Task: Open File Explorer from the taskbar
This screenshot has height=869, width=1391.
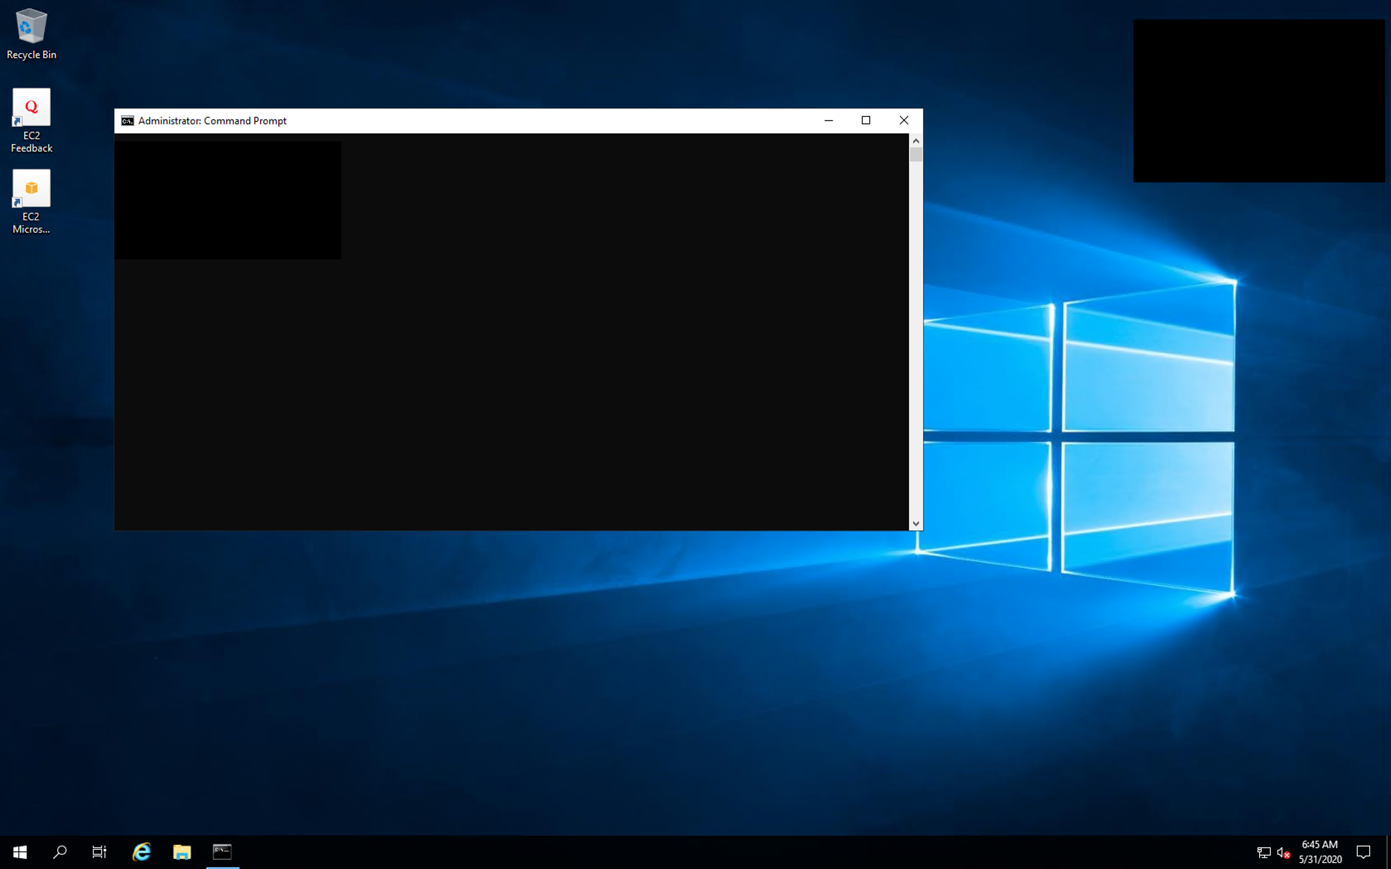Action: tap(182, 852)
